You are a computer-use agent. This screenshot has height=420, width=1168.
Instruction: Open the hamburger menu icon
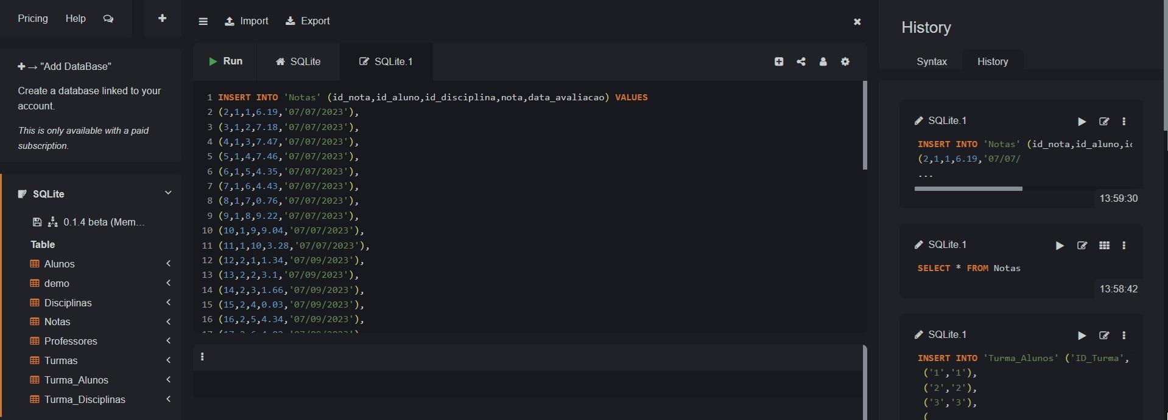coord(203,21)
